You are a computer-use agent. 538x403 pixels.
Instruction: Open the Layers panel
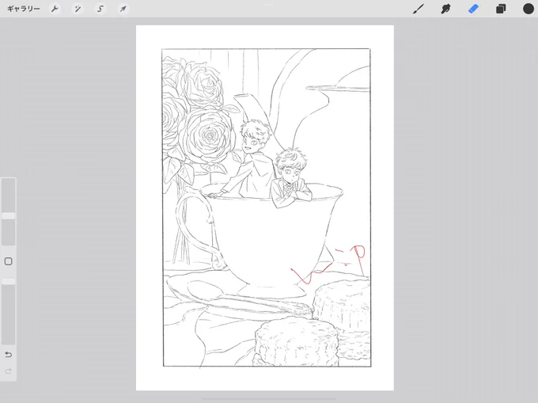501,9
